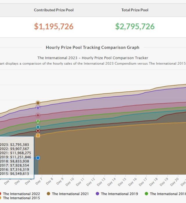Toggle The International 2019 legend entry
The height and width of the screenshot is (203, 186).
pyautogui.click(x=119, y=194)
